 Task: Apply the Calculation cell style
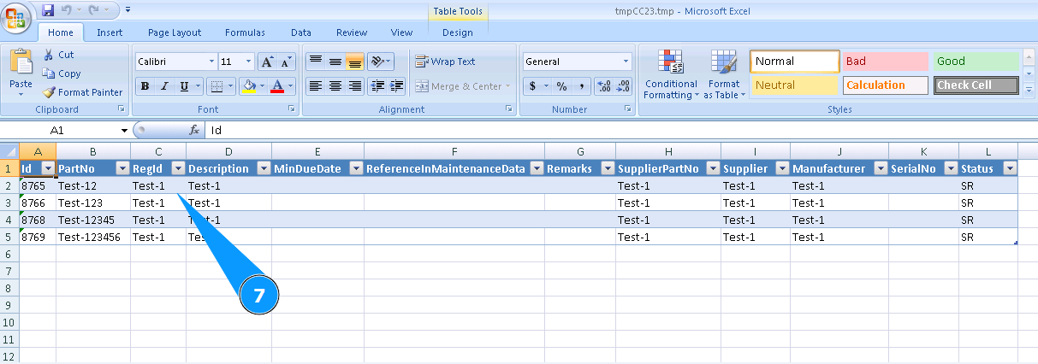click(x=886, y=85)
